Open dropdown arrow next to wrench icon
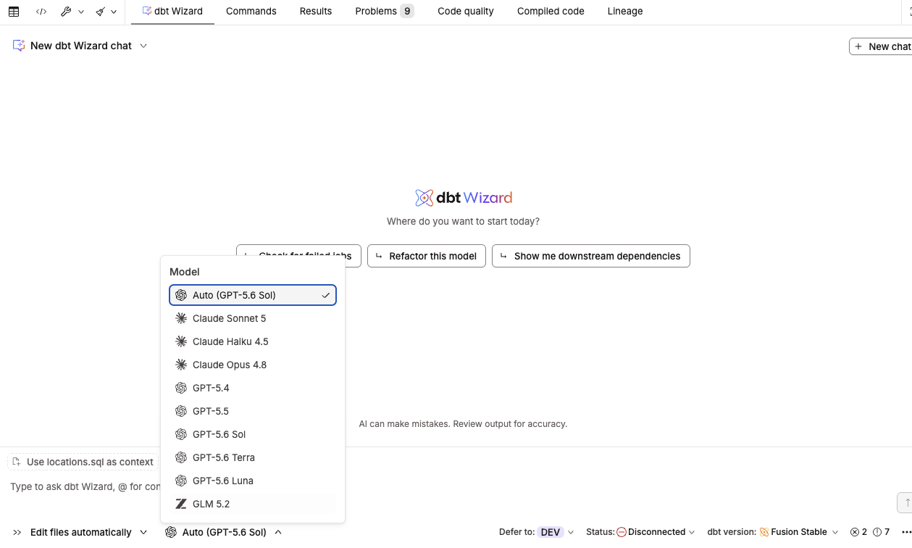 coord(80,12)
